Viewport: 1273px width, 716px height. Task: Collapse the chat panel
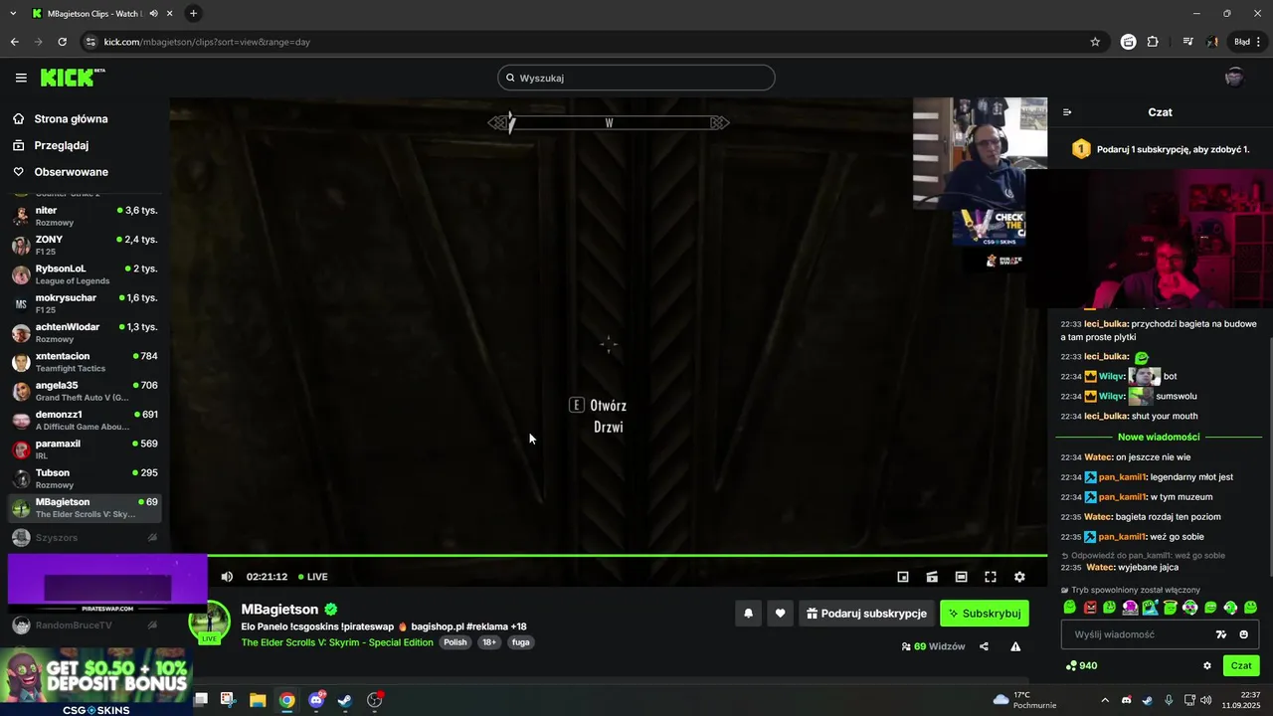point(1067,112)
